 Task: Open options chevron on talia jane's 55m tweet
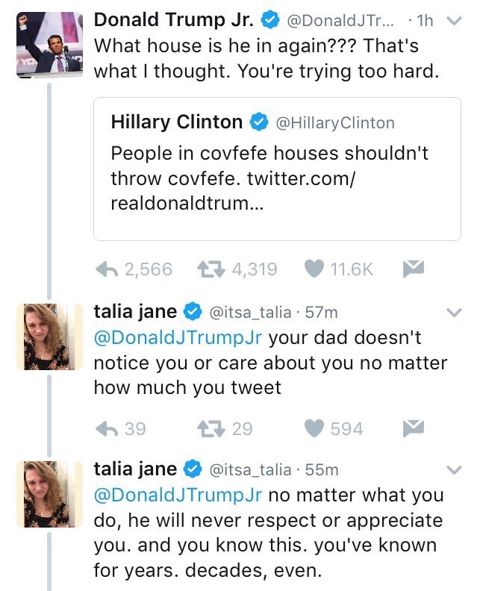coord(453,470)
